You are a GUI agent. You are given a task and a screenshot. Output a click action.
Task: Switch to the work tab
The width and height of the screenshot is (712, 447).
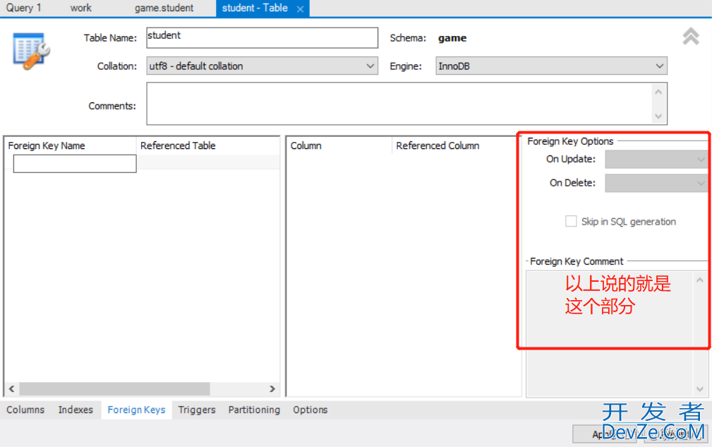point(81,8)
